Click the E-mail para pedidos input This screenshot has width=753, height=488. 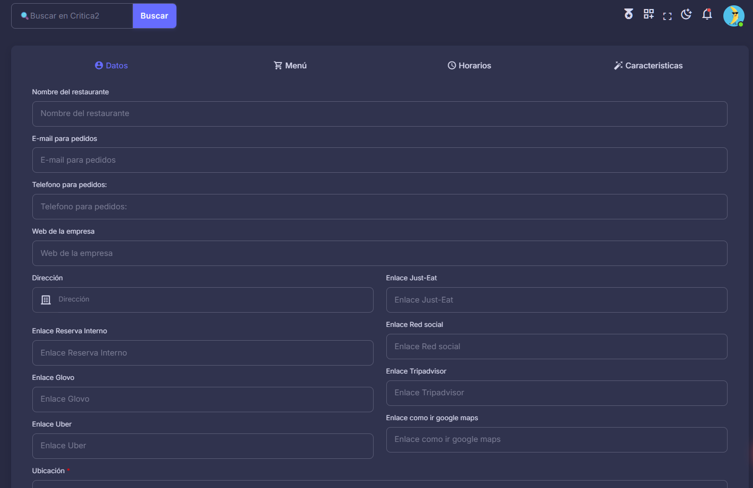pos(379,160)
